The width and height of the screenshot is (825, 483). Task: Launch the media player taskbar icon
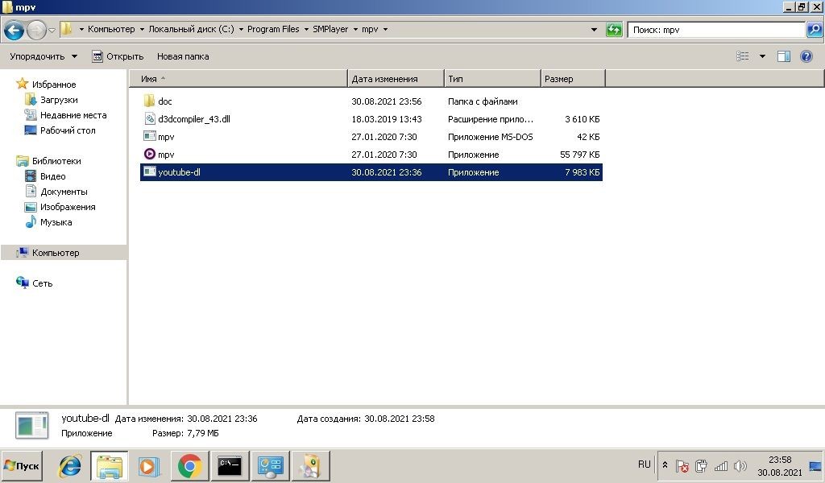coord(149,466)
